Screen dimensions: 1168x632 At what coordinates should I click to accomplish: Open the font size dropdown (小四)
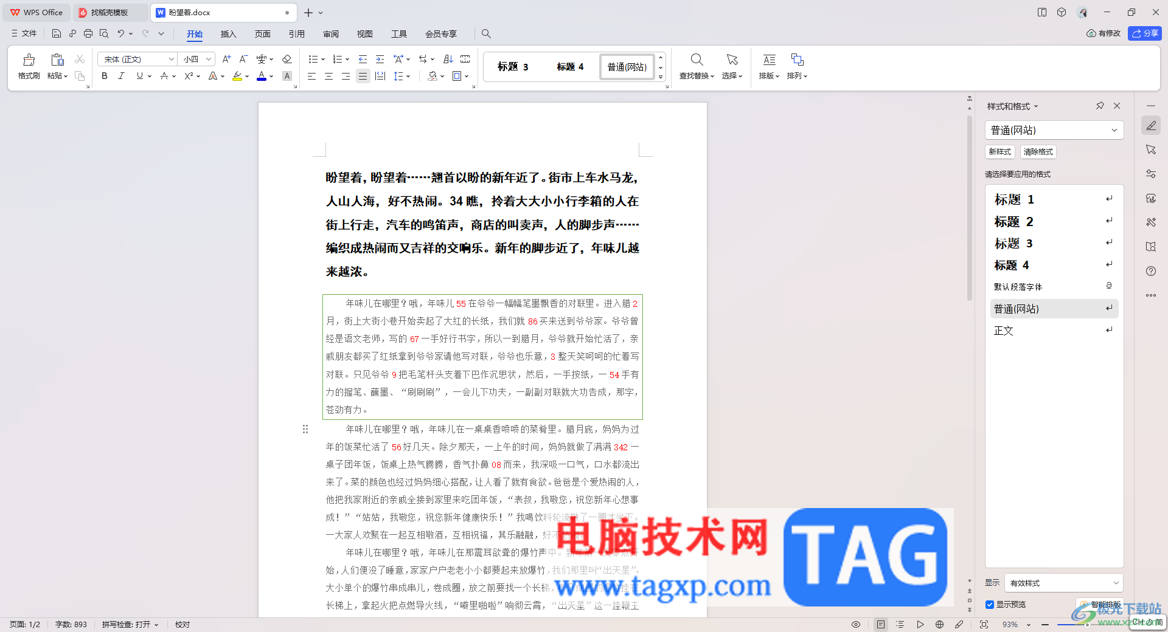click(x=209, y=59)
